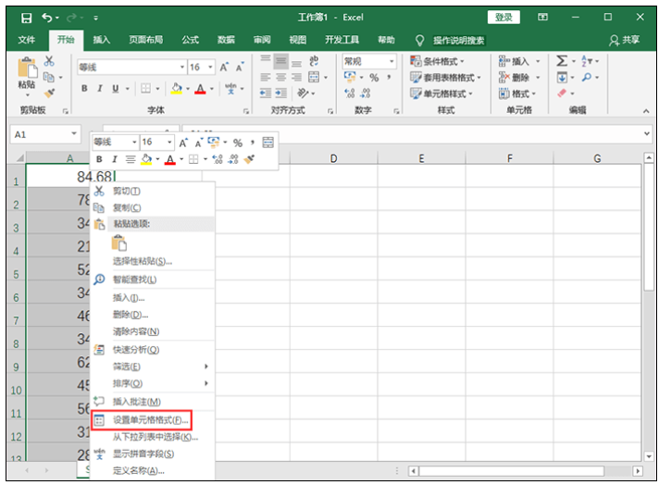Apply yellow fill color in ribbon

point(177,88)
